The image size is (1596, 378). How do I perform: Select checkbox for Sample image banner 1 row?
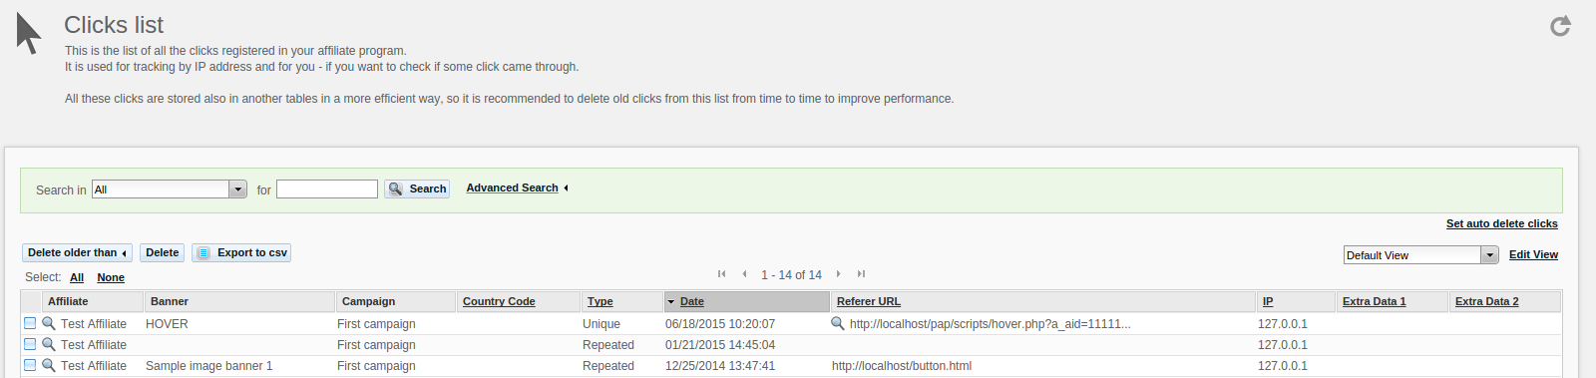click(30, 365)
